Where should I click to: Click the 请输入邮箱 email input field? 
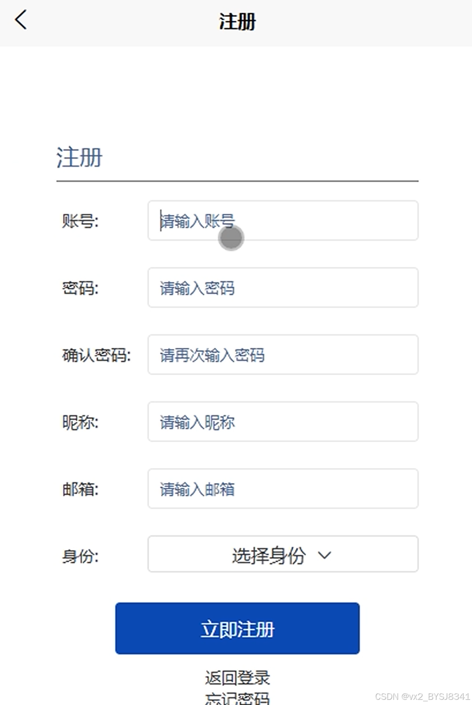(x=283, y=488)
